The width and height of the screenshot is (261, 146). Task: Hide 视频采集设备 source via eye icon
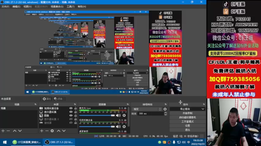tap(71, 108)
